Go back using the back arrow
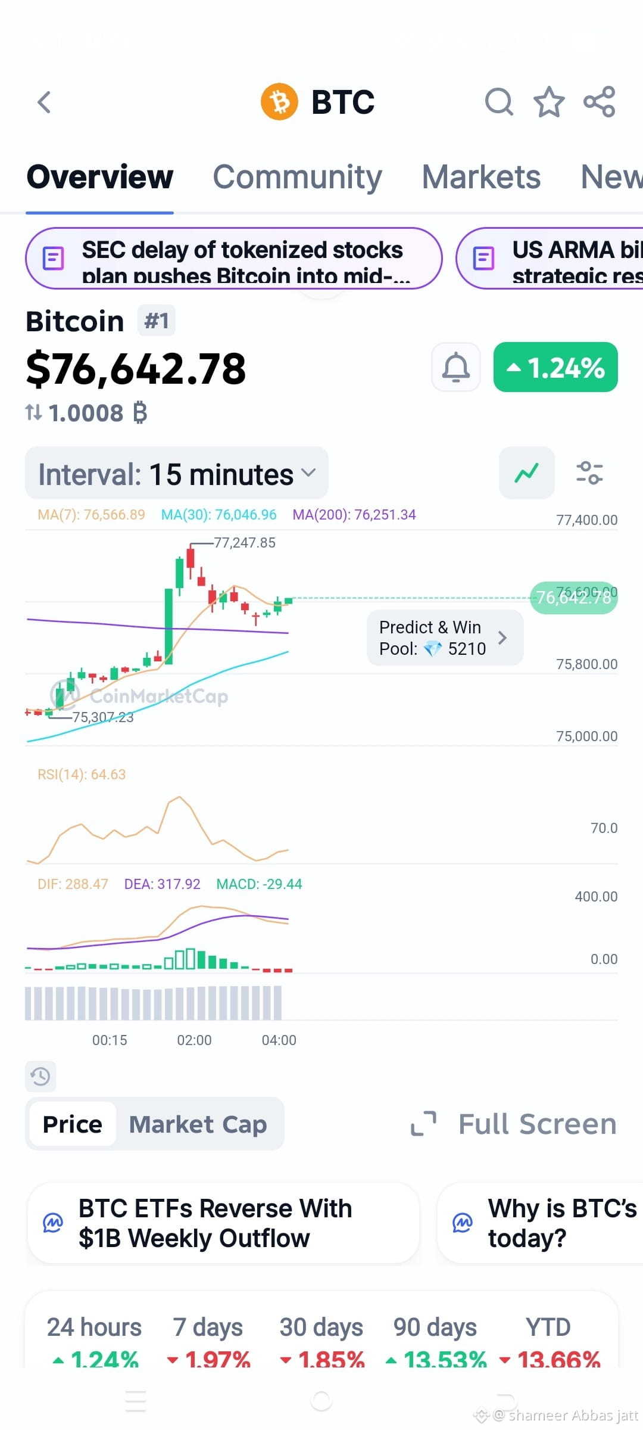 coord(44,102)
